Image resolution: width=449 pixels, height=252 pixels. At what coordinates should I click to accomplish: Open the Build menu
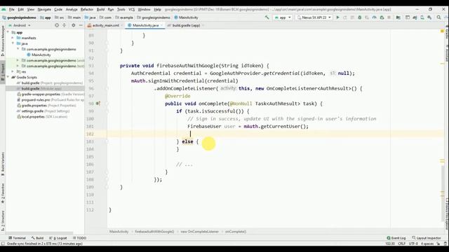click(x=100, y=9)
